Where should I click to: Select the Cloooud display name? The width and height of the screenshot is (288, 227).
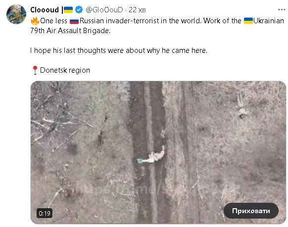tap(45, 10)
